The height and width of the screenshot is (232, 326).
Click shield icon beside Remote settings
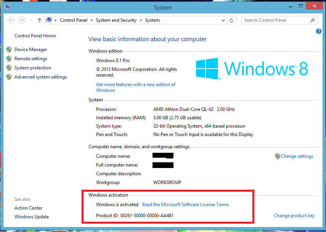(9, 59)
